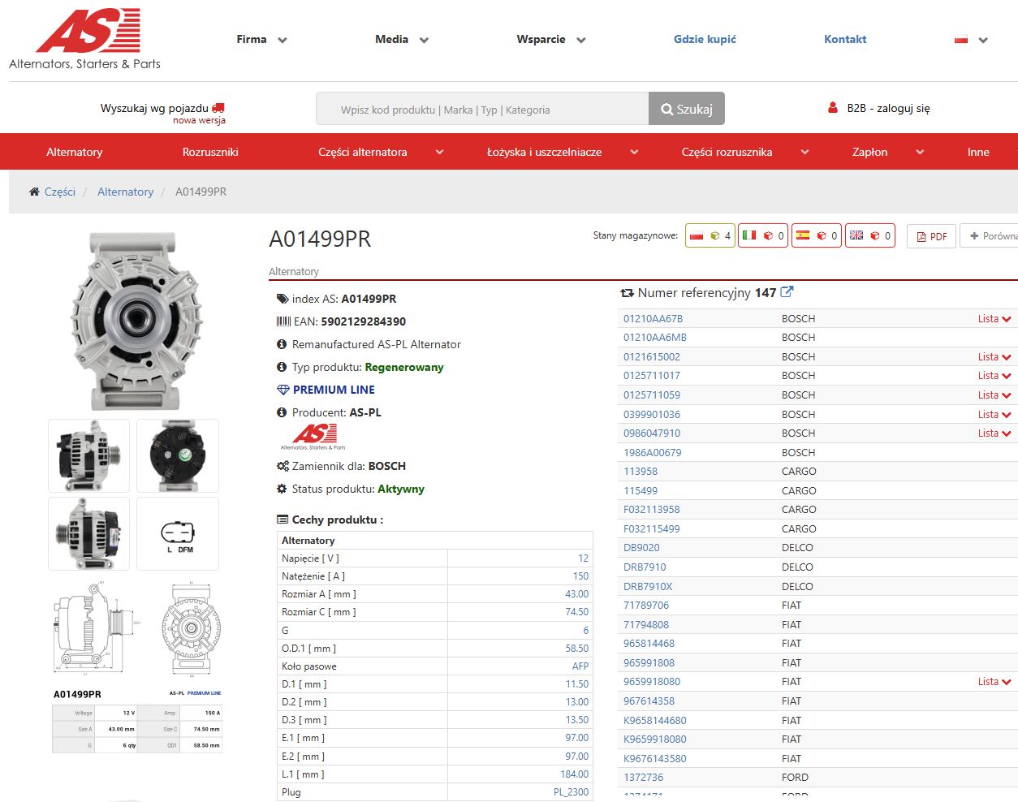Expand Łożyska i uszczelniacze menu
Screen dimensions: 1018x802
pos(563,152)
